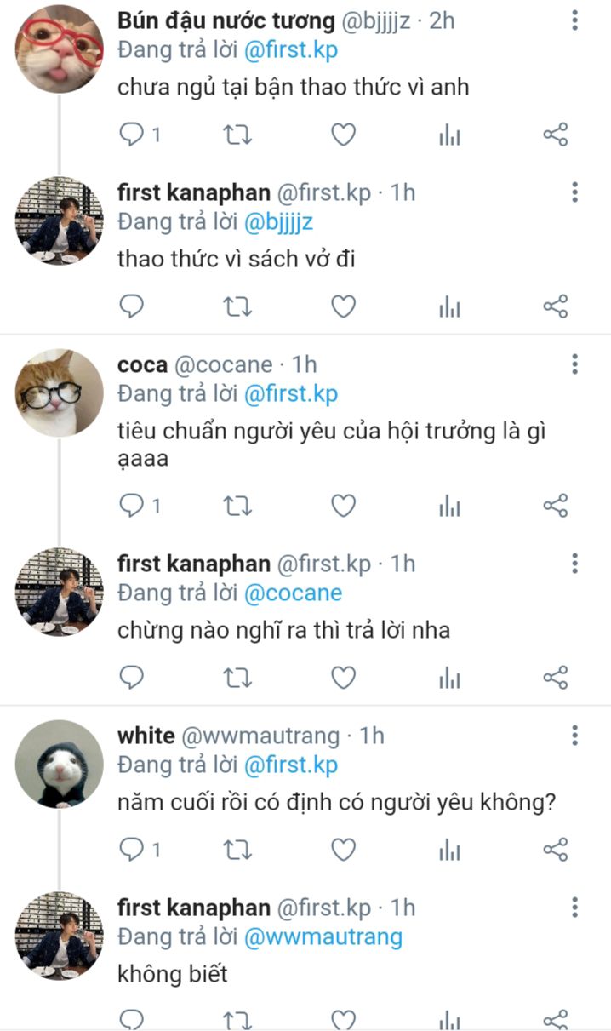Open more options on coca's tweet

click(x=575, y=365)
